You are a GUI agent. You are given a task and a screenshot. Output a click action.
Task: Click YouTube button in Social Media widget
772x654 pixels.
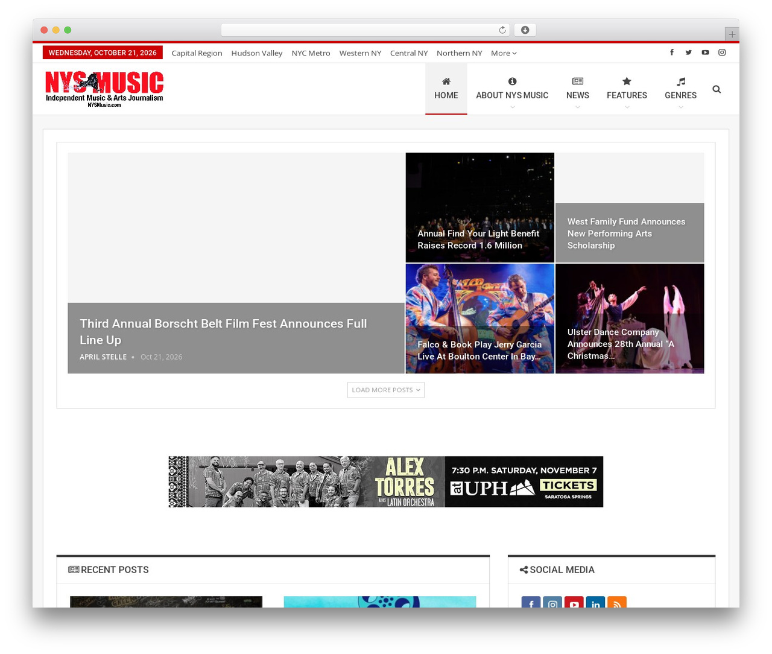point(574,602)
